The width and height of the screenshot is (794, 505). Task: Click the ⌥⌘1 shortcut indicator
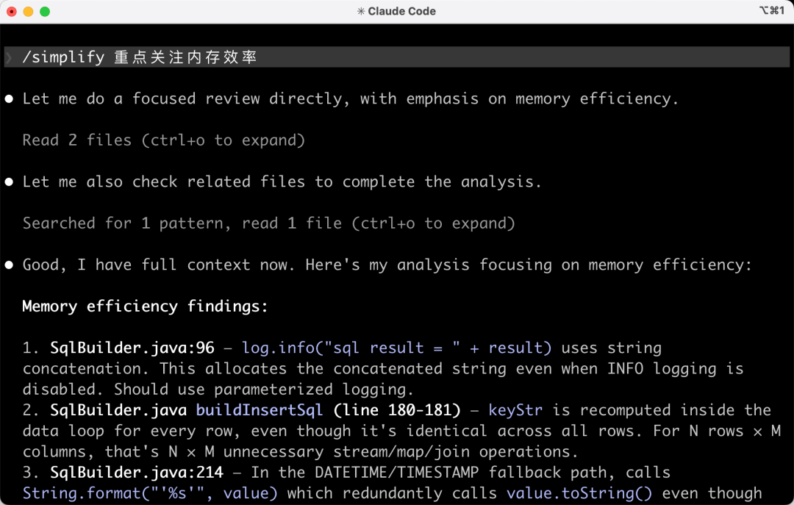tap(772, 10)
